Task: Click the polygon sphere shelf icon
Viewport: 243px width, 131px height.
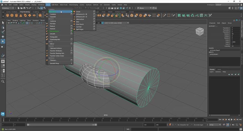Action: click(7, 16)
